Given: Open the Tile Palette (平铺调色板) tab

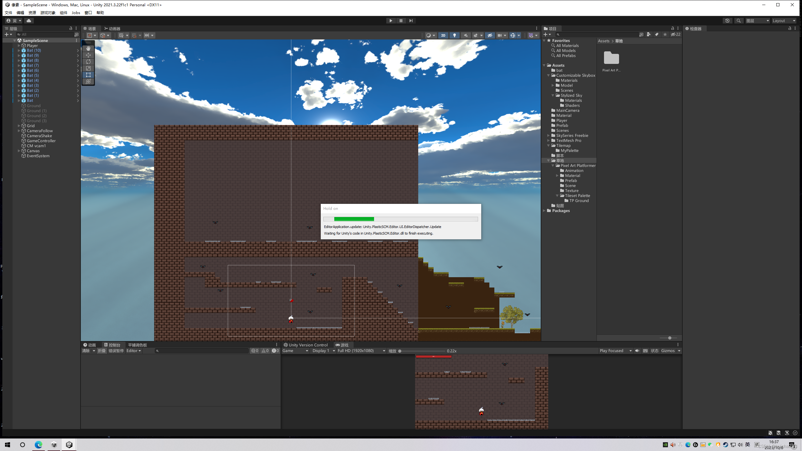Looking at the screenshot, I should coord(138,345).
